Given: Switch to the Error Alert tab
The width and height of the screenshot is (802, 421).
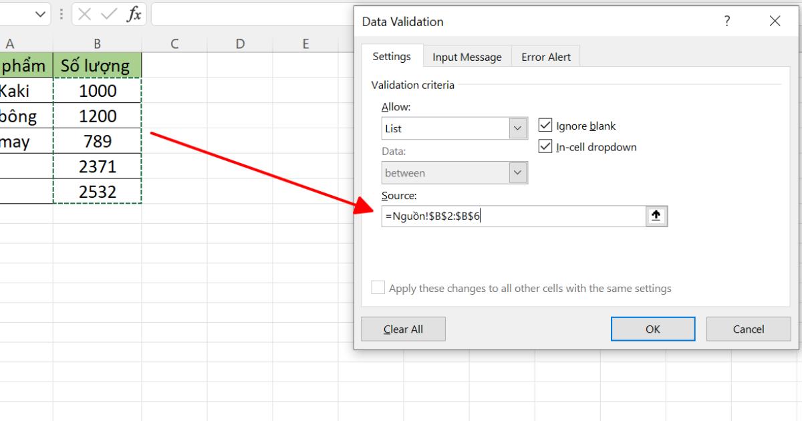Looking at the screenshot, I should (545, 57).
